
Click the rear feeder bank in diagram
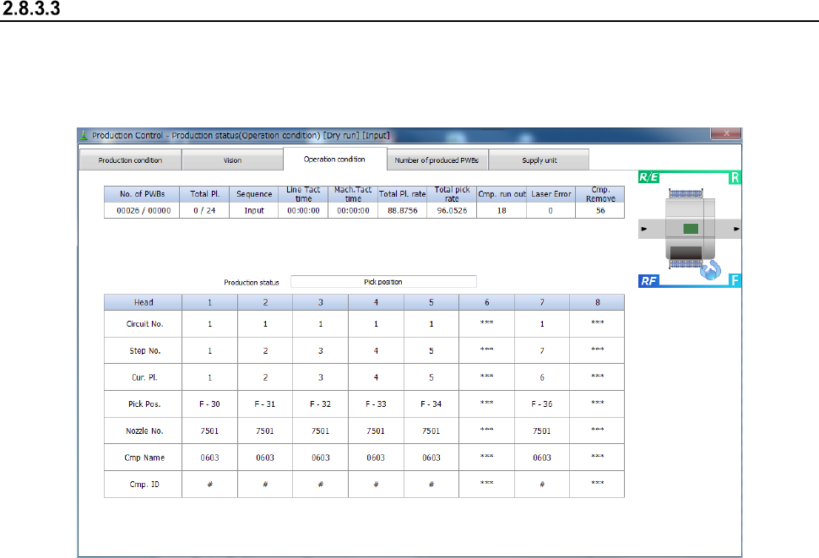[x=686, y=193]
